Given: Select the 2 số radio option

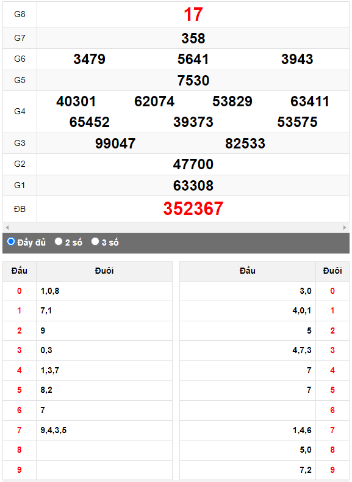Looking at the screenshot, I should pyautogui.click(x=59, y=241).
